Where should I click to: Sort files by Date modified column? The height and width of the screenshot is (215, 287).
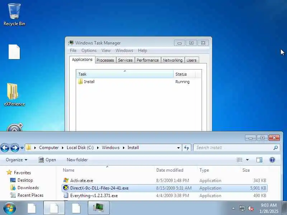coord(175,170)
